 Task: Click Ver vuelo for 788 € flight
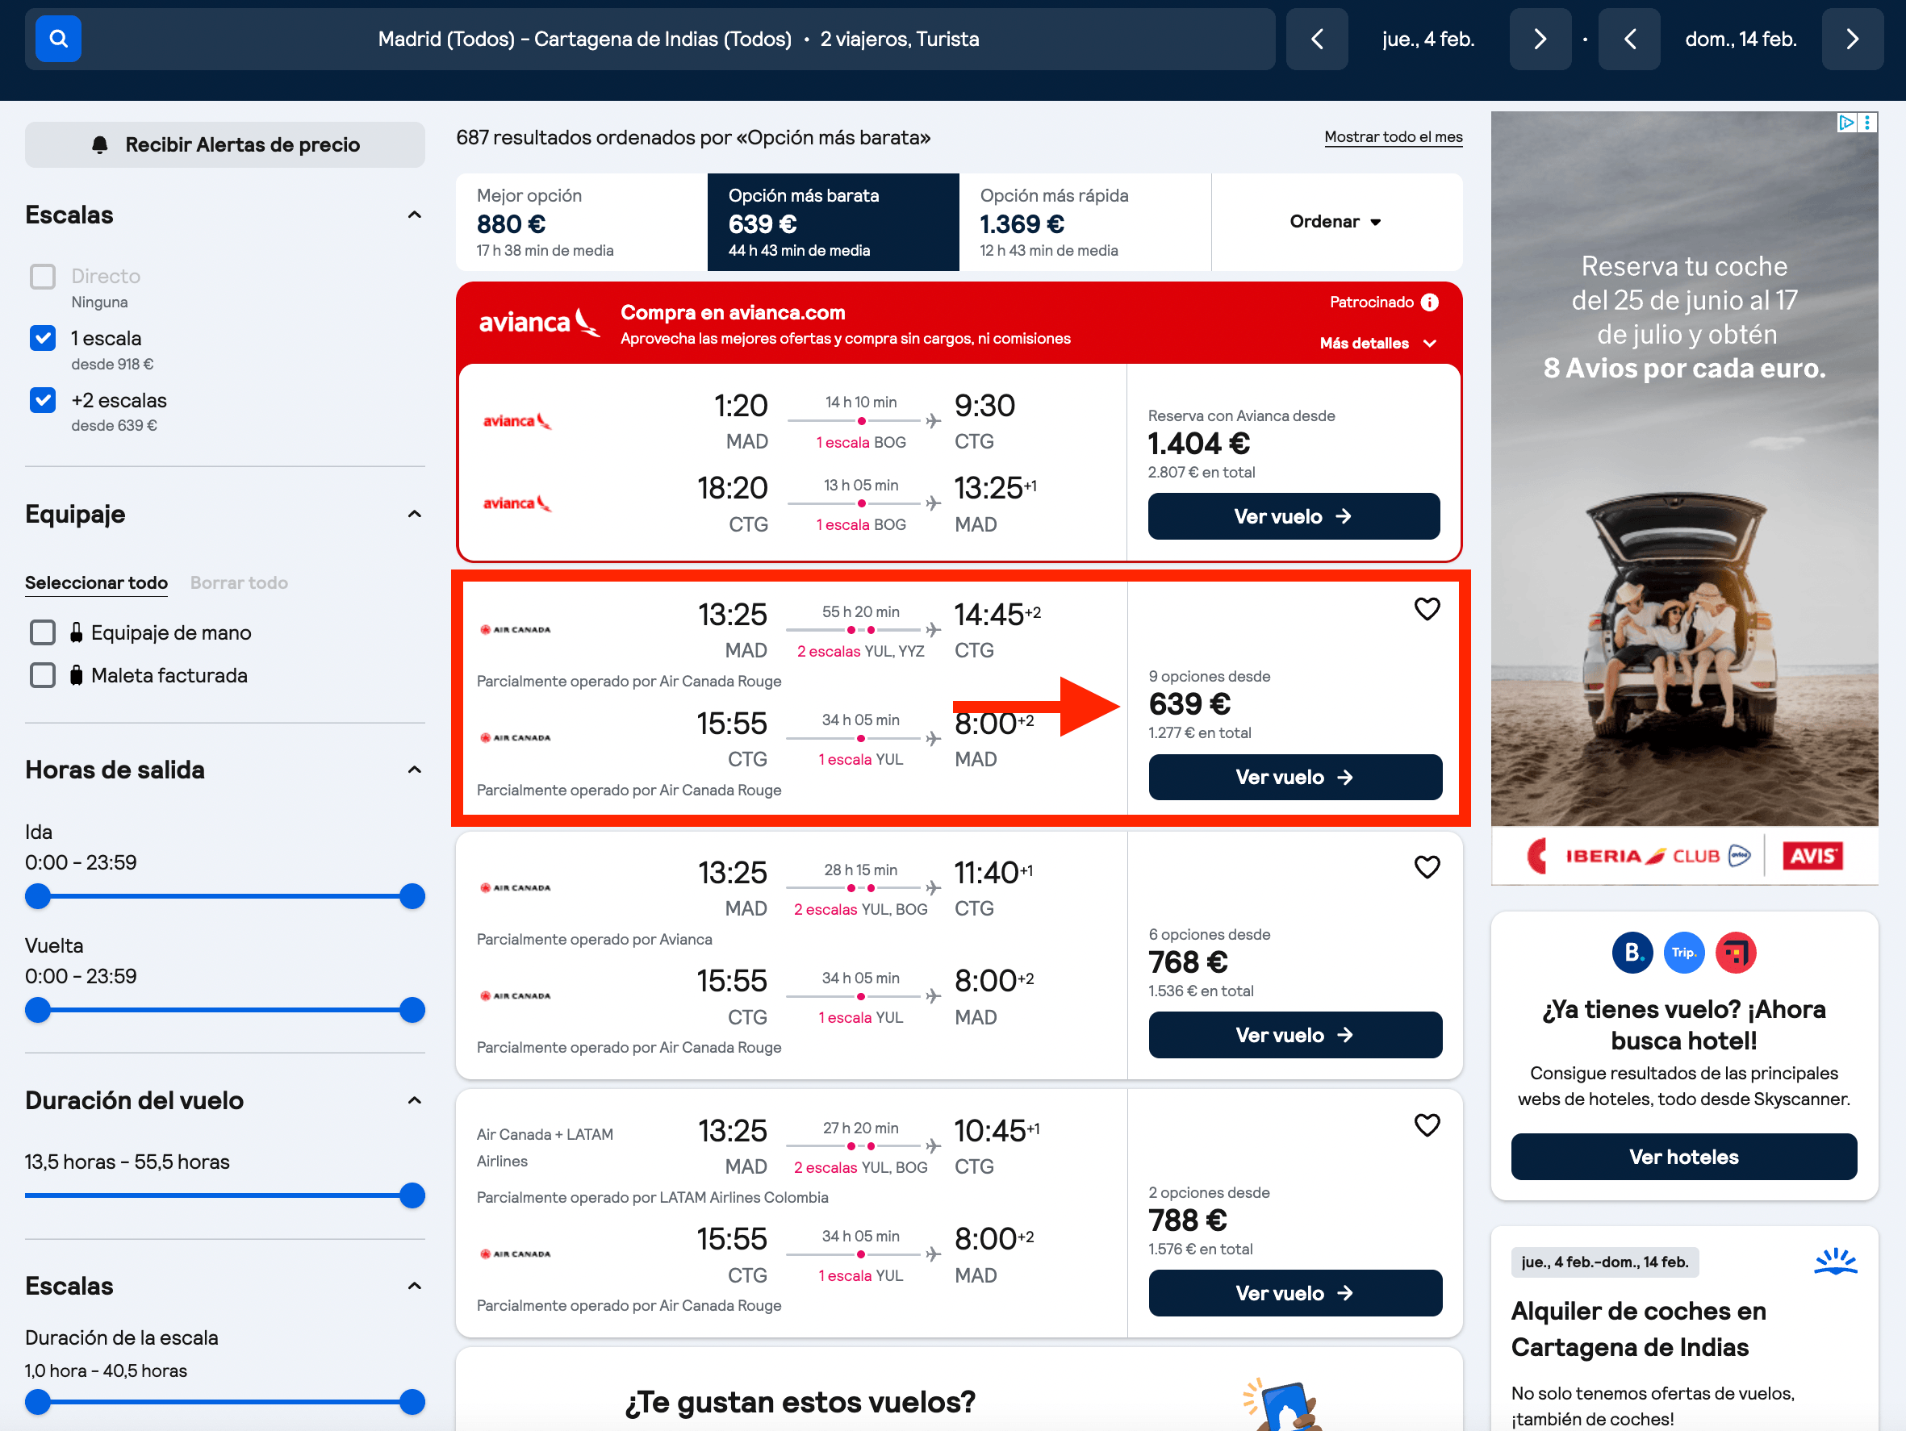click(x=1294, y=1293)
